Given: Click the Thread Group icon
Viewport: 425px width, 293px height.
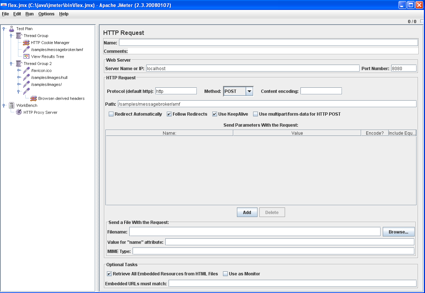Looking at the screenshot, I should click(18, 36).
